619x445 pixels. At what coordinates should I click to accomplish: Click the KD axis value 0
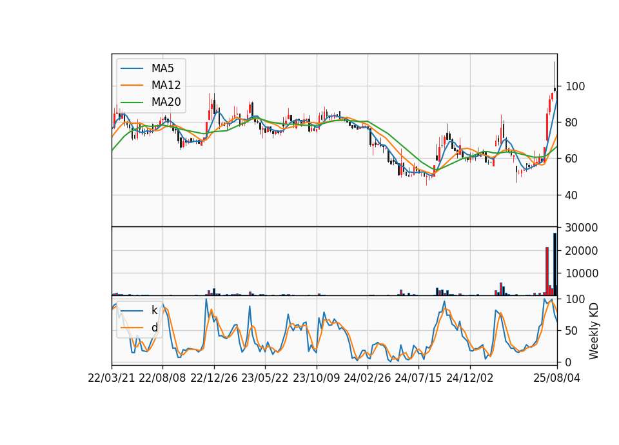569,362
